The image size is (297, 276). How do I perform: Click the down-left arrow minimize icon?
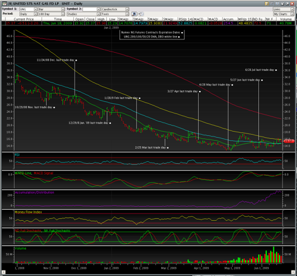[282, 4]
